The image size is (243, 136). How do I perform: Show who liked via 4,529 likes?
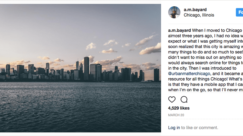coord(179,108)
